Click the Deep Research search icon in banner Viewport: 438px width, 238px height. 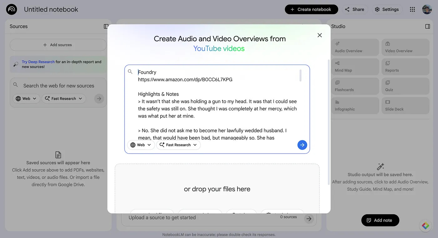click(x=16, y=64)
